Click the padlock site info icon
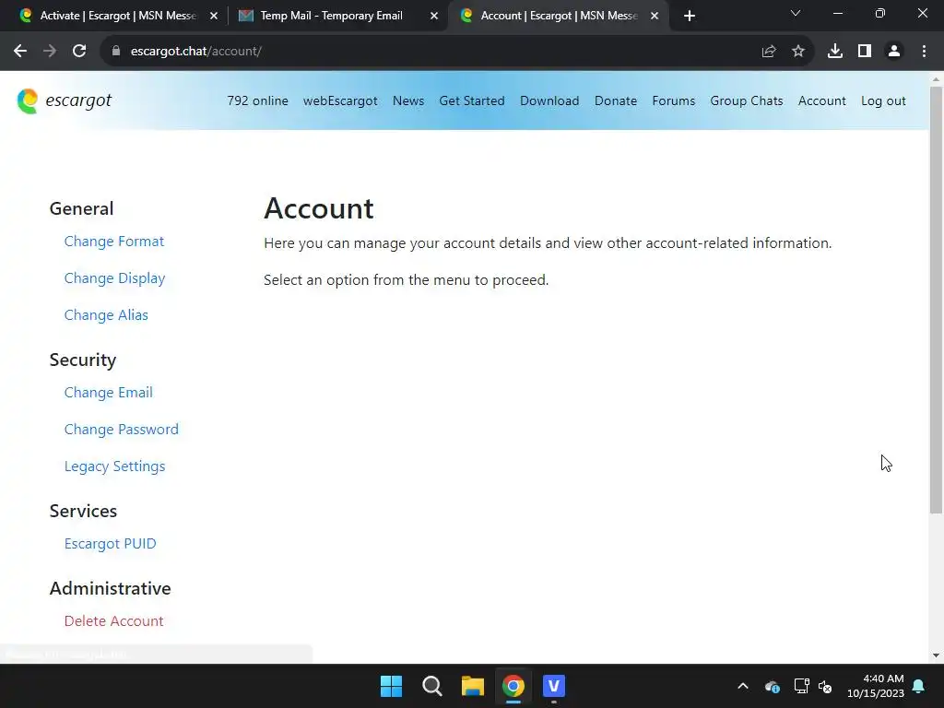944x708 pixels. coord(116,52)
